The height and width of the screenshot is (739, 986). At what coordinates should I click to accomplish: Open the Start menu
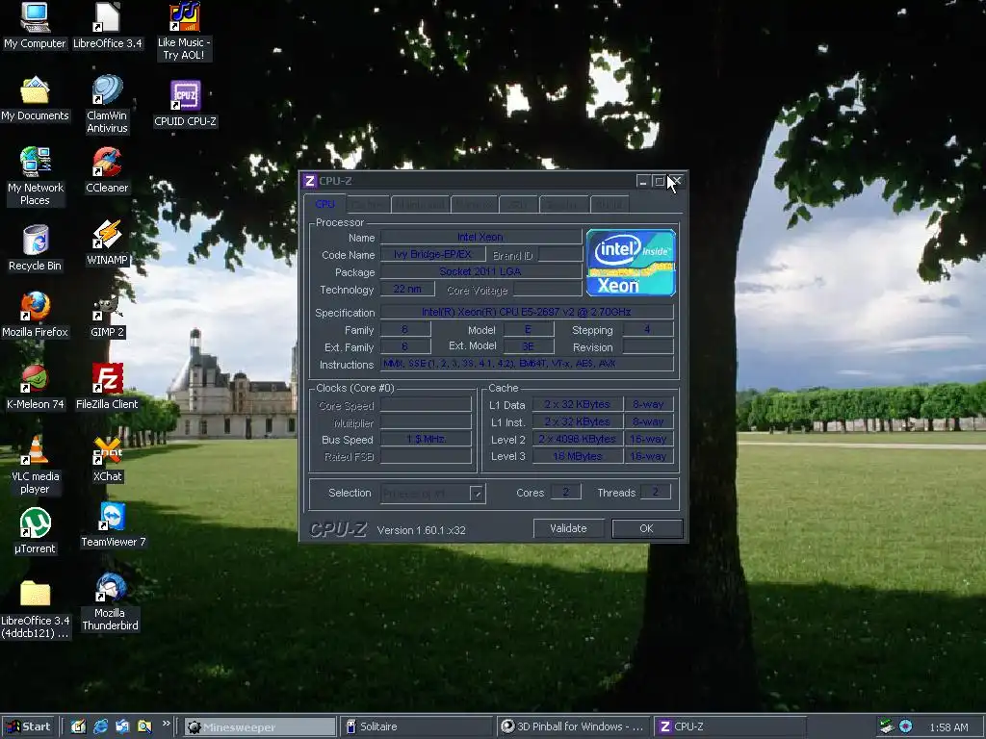(30, 726)
